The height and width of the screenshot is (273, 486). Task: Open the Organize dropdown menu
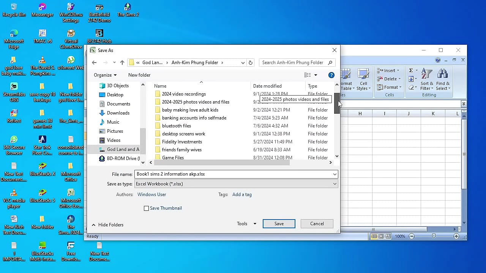(105, 75)
